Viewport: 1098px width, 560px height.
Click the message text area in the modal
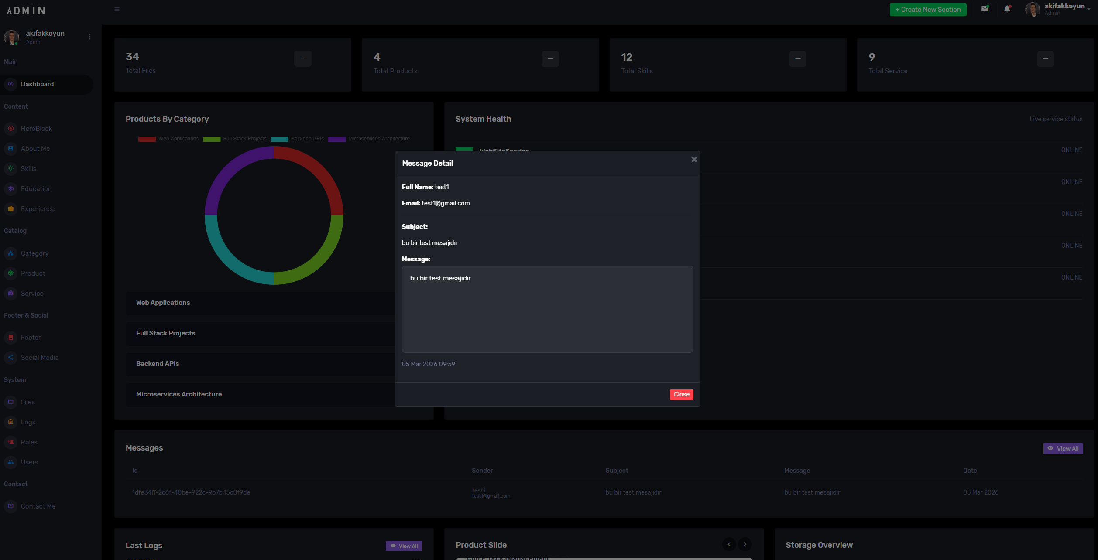pos(547,309)
